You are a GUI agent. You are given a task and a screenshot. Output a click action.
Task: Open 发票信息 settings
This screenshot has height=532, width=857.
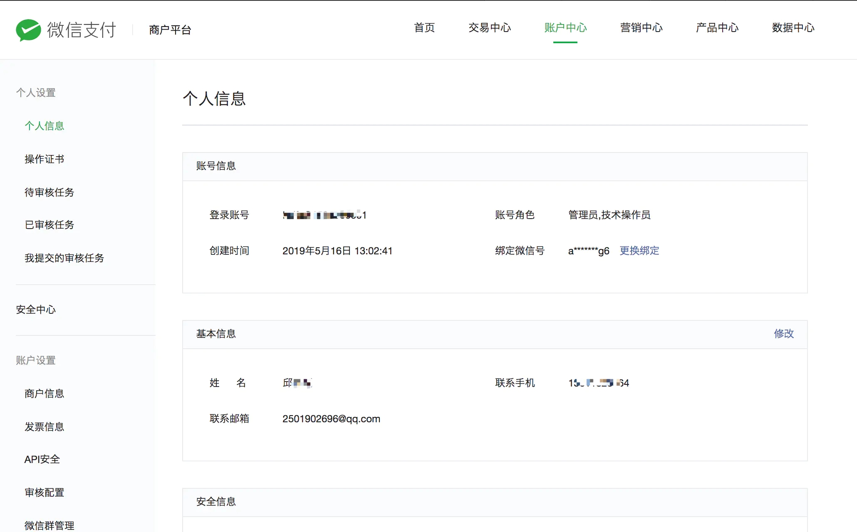coord(44,426)
